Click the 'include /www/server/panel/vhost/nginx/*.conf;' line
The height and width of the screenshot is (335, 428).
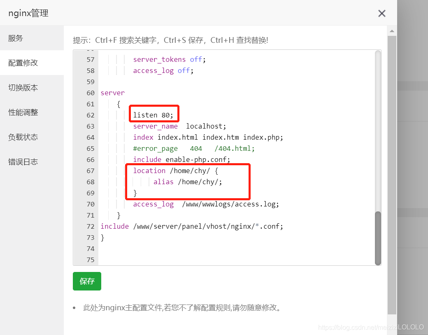point(192,227)
